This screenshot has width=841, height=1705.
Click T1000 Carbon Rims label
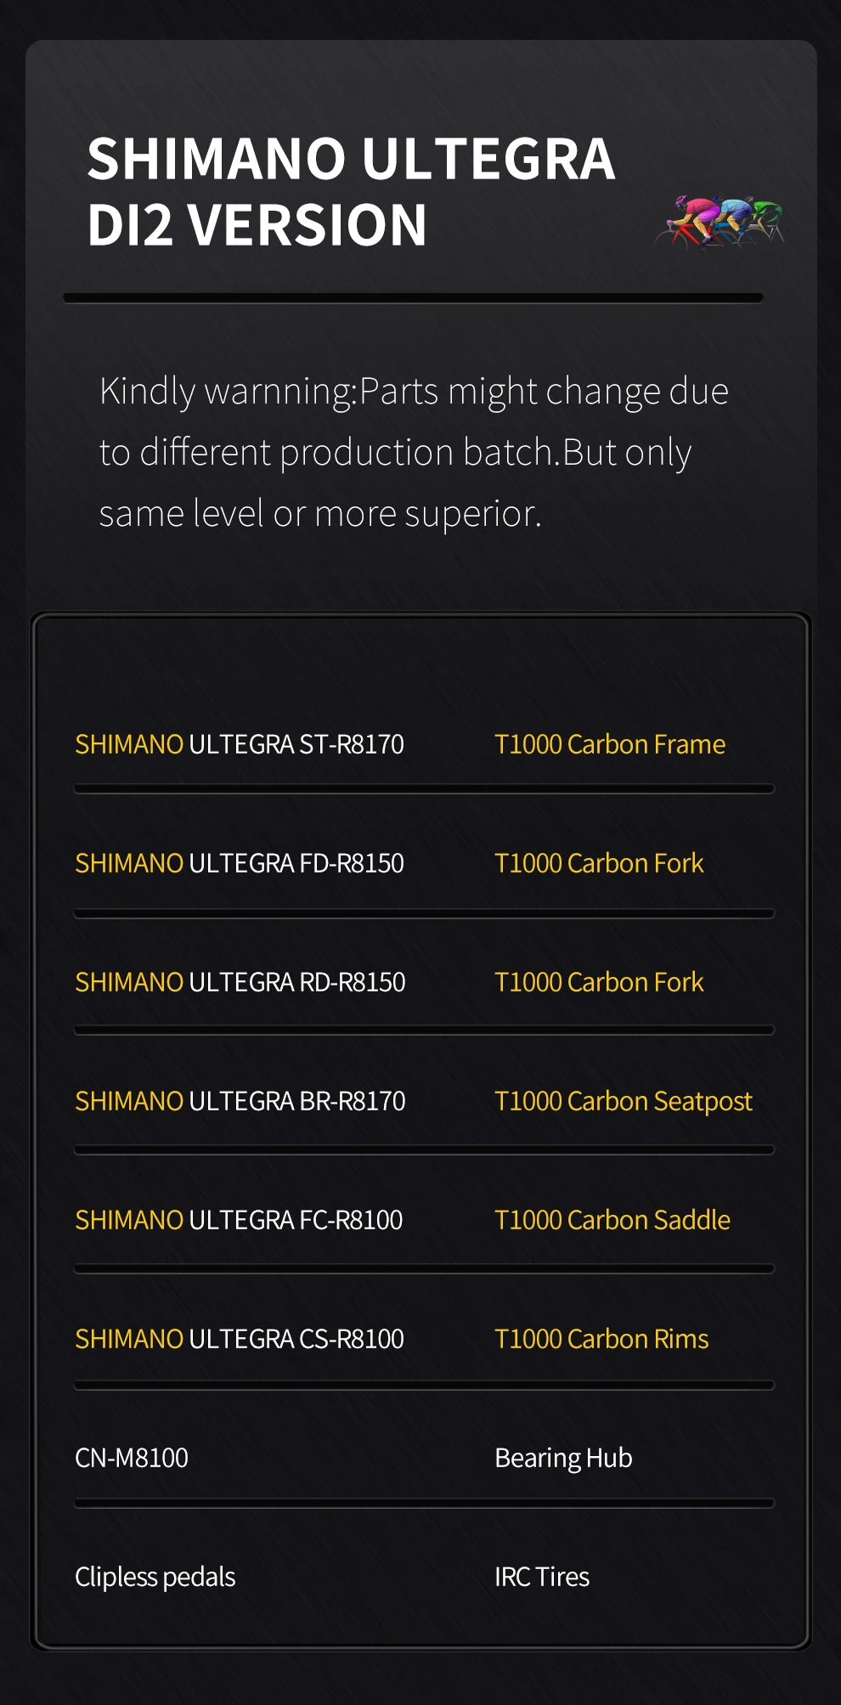pos(601,1339)
